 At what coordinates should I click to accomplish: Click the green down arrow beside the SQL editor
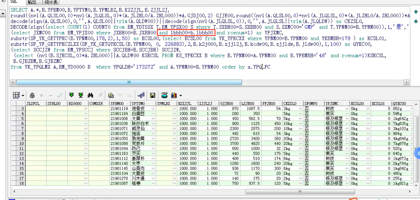point(416,22)
